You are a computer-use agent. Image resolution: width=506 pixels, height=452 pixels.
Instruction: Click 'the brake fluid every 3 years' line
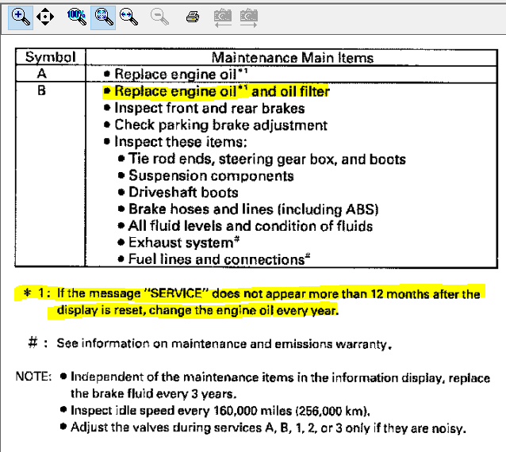[154, 394]
